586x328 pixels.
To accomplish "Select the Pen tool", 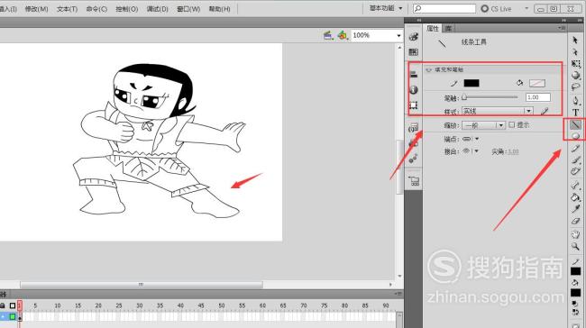I will (x=575, y=100).
